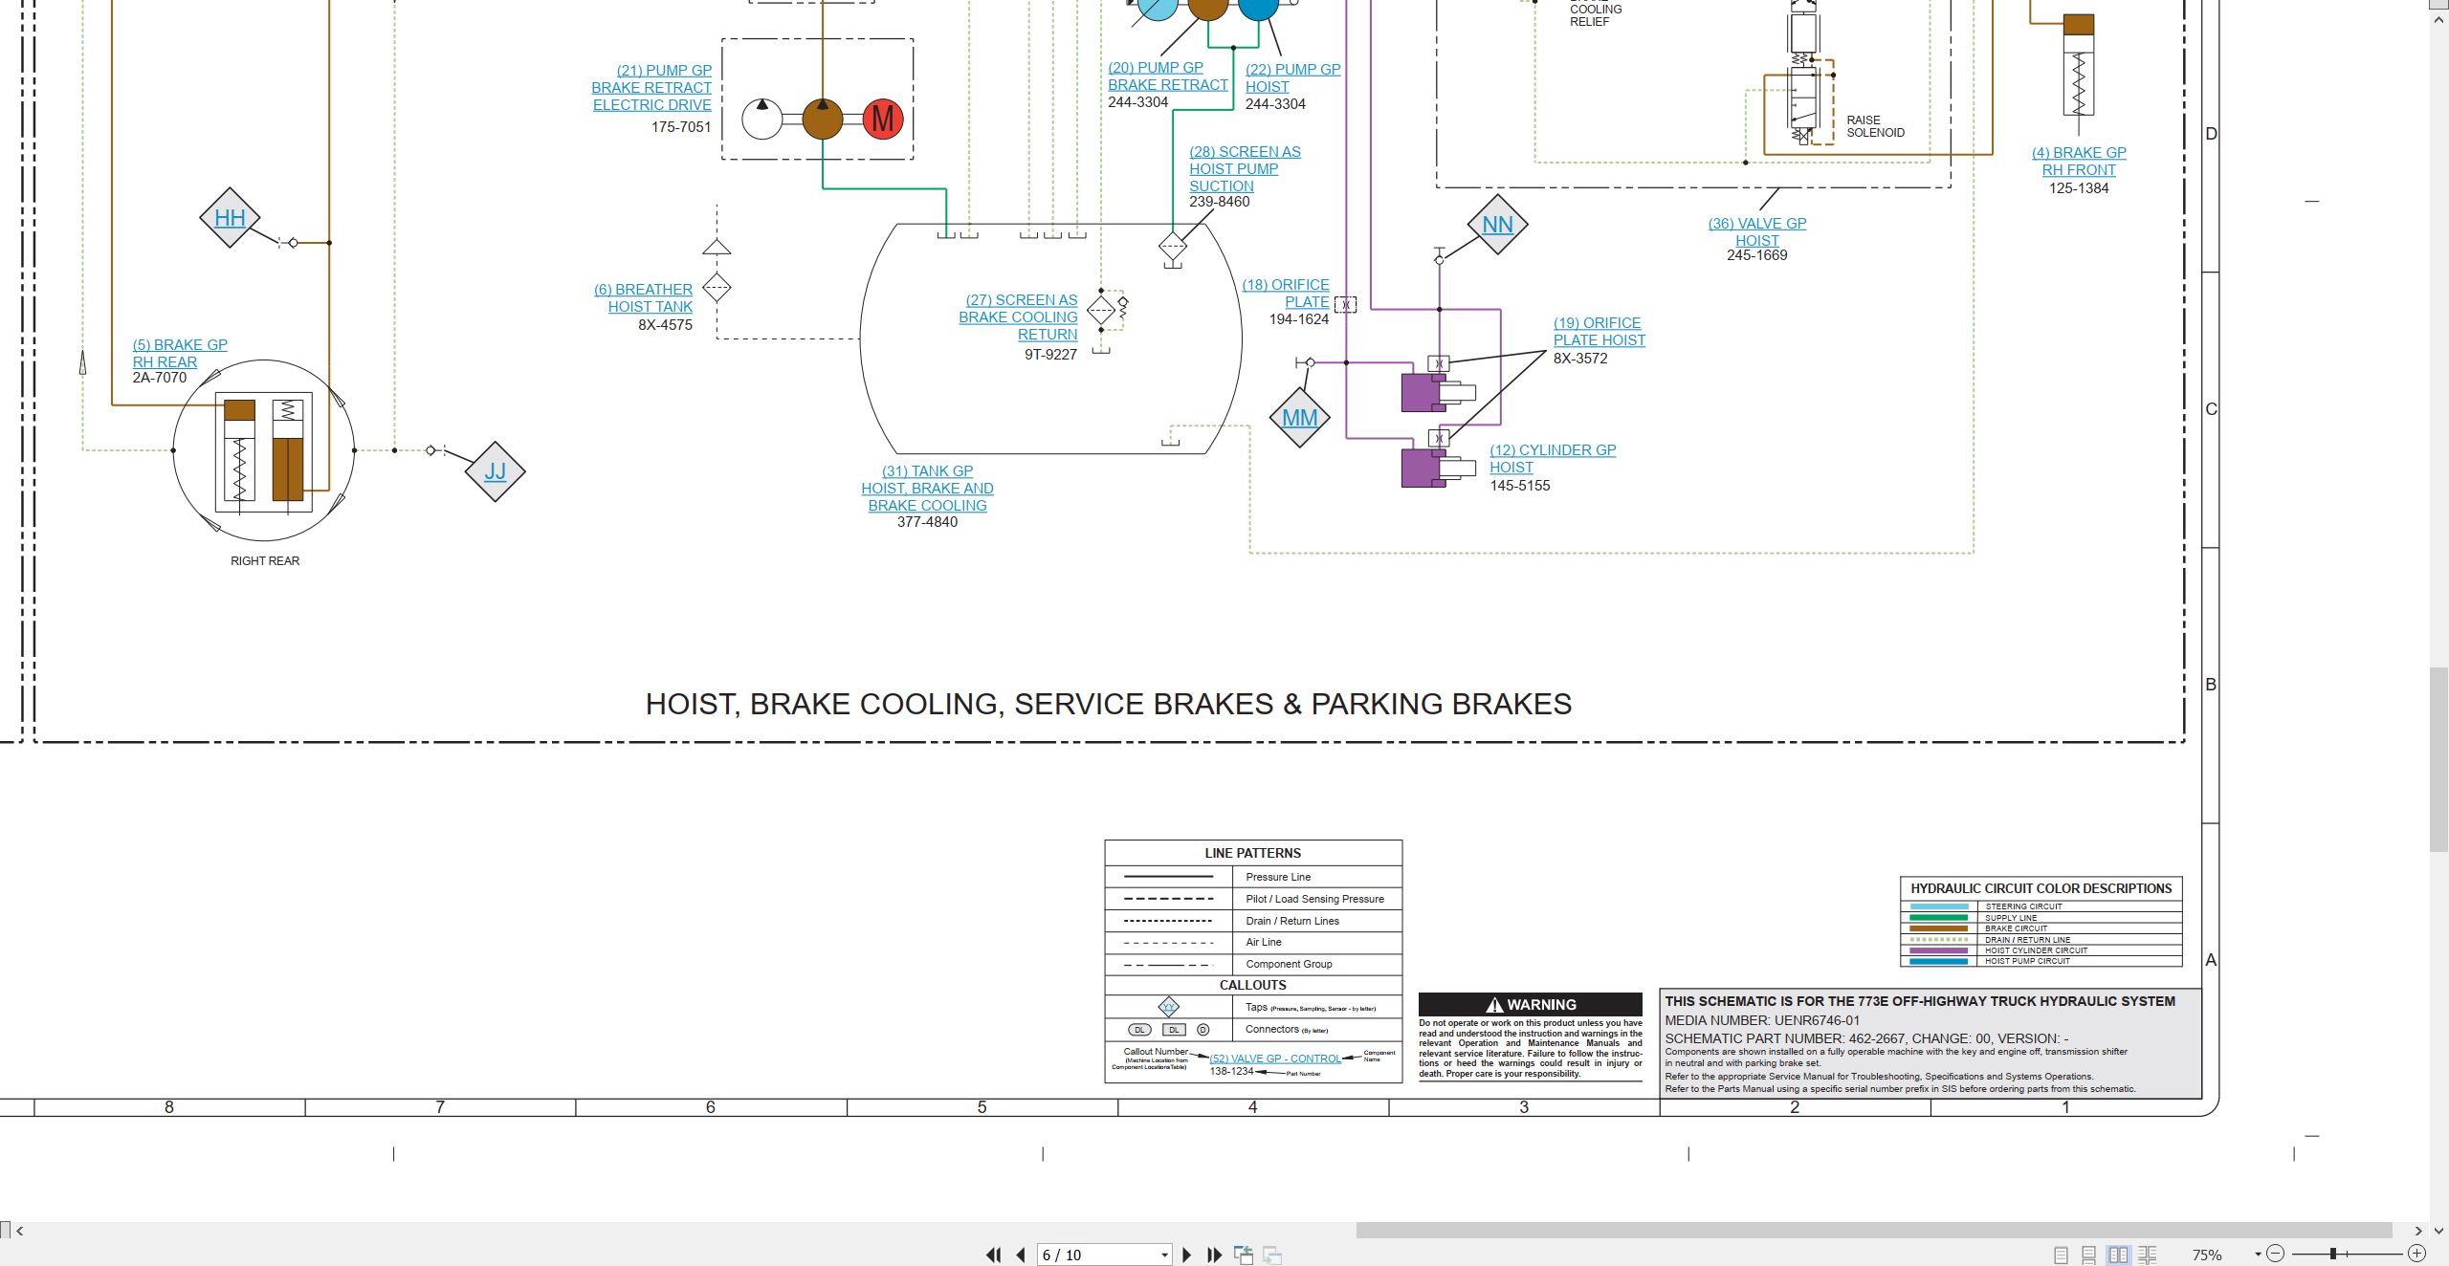Click the zoom out minus icon

coord(2276,1254)
